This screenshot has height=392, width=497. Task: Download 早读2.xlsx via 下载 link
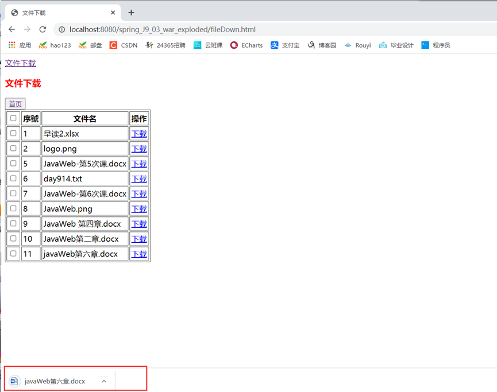139,134
